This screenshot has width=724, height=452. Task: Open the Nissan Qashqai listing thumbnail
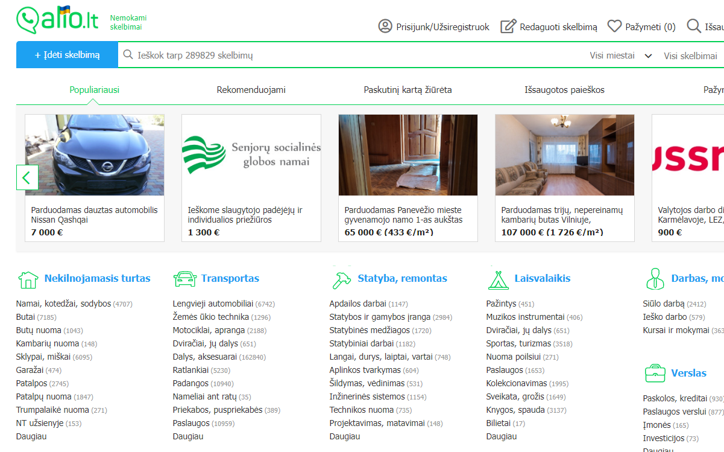tap(95, 155)
